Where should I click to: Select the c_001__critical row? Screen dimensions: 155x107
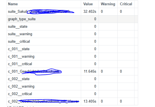[72, 64]
